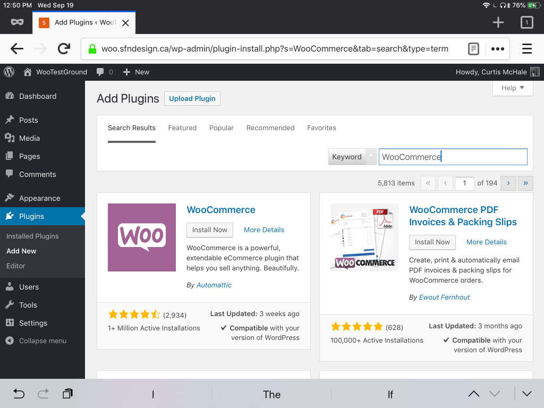Open a new browser tab with plus icon
This screenshot has width=544, height=408.
(498, 22)
